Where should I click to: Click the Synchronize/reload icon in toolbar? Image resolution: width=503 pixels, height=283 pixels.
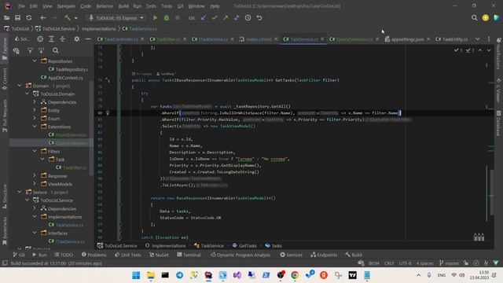29,18
